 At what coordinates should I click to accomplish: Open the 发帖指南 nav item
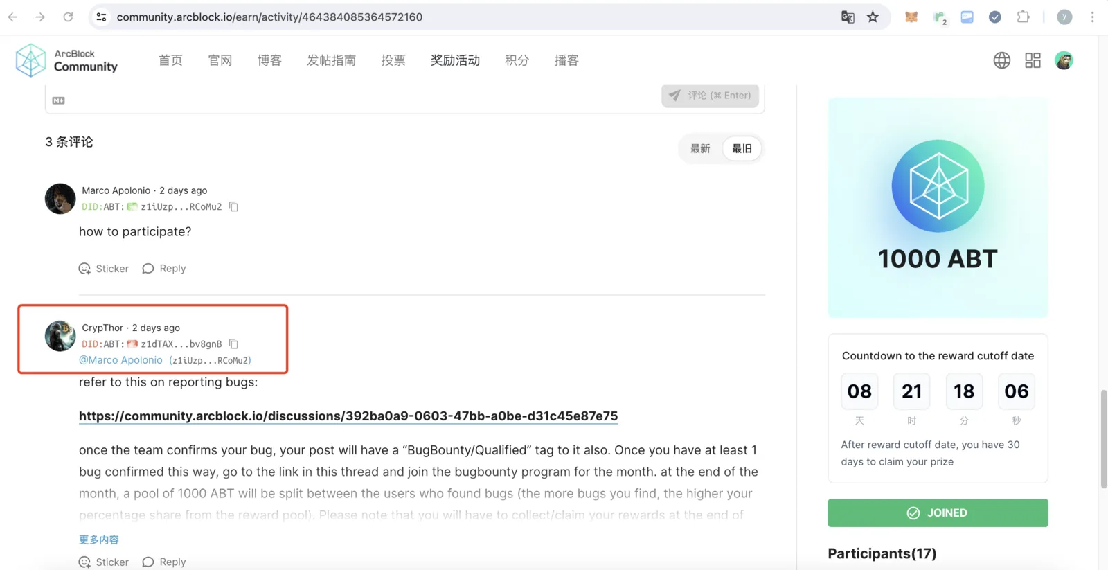coord(332,60)
